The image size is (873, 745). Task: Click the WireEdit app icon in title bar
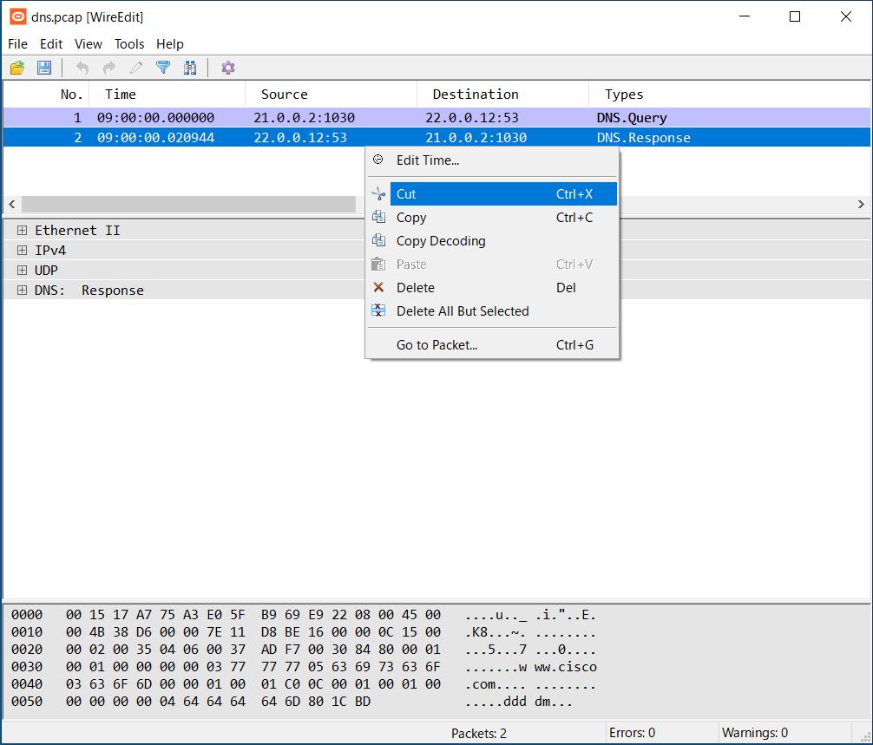(x=18, y=16)
